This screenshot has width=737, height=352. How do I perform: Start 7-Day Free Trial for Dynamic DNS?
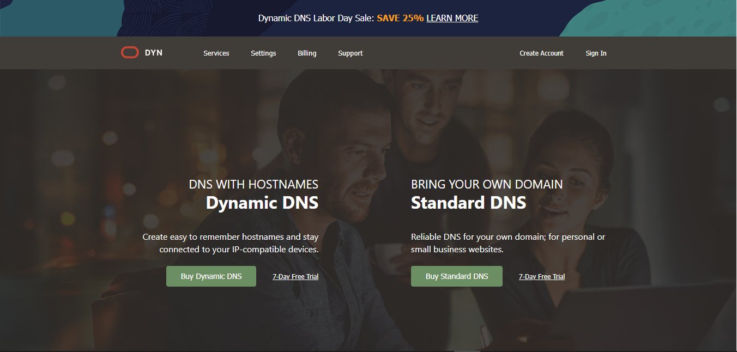(295, 277)
